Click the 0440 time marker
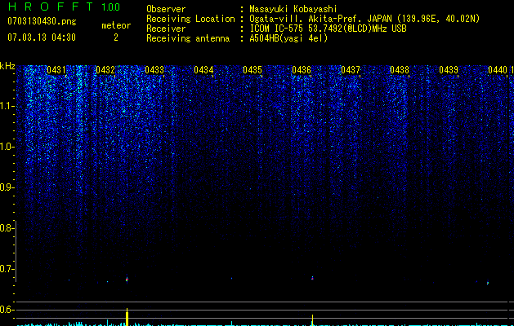514x326 pixels. coord(498,70)
